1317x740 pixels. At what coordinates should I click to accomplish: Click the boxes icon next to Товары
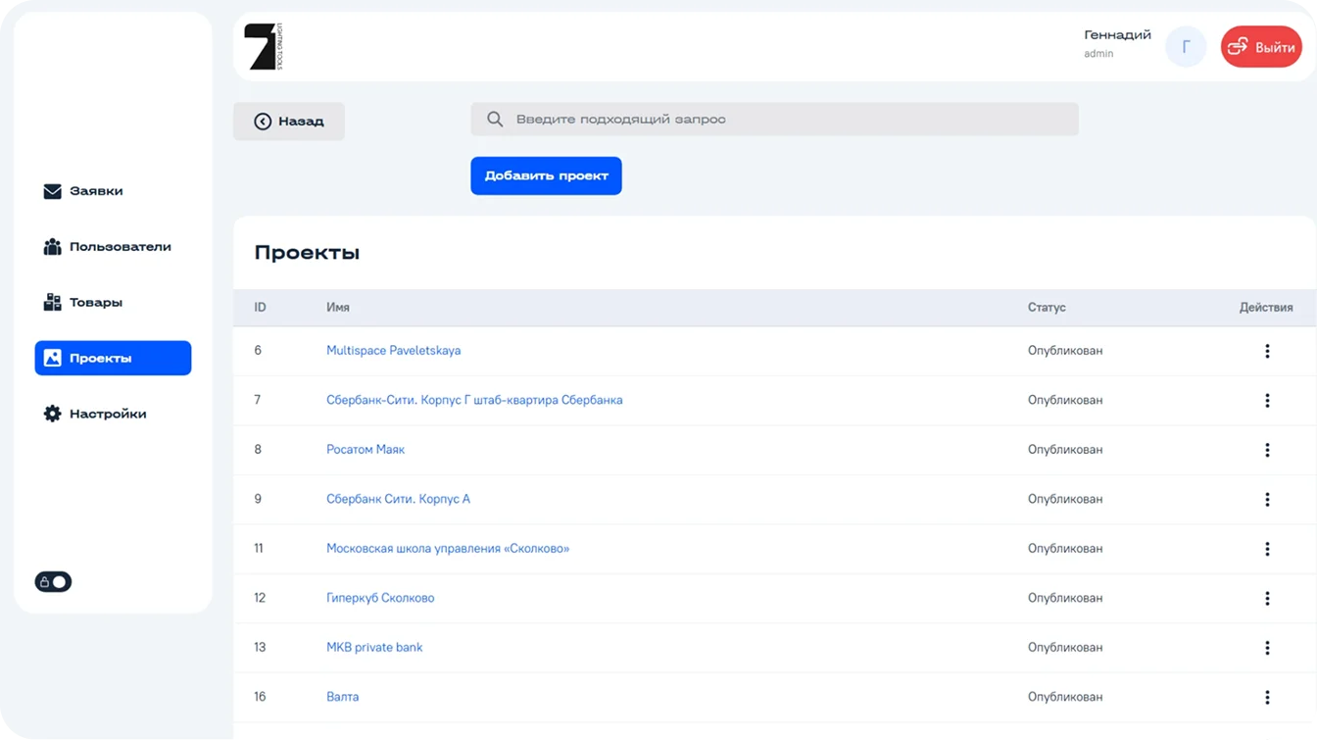coord(53,303)
